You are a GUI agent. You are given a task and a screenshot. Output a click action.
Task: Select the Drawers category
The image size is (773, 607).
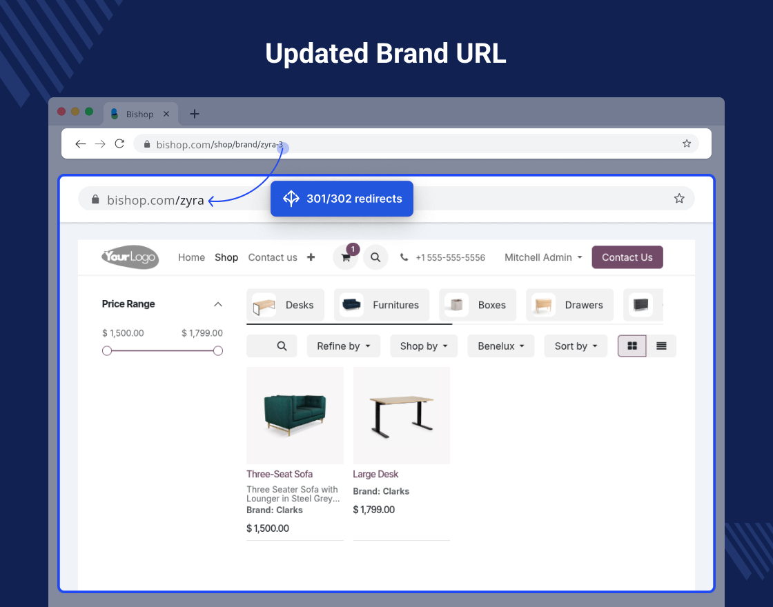point(569,305)
